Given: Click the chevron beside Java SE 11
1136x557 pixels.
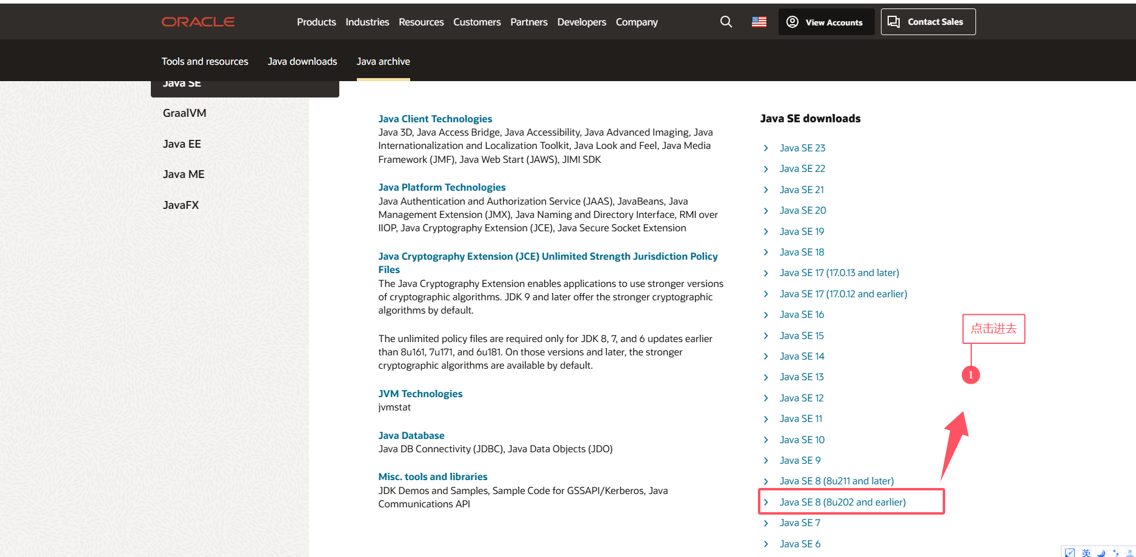Looking at the screenshot, I should (766, 420).
